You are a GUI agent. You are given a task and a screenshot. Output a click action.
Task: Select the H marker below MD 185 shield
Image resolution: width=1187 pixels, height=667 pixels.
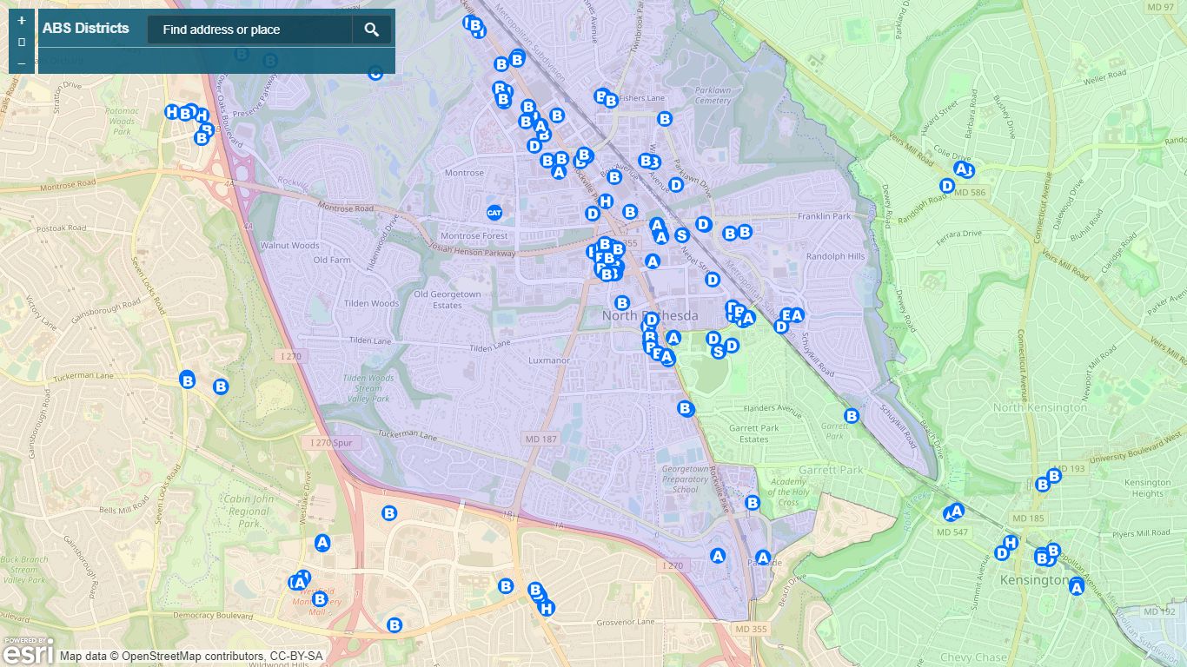[x=1010, y=543]
